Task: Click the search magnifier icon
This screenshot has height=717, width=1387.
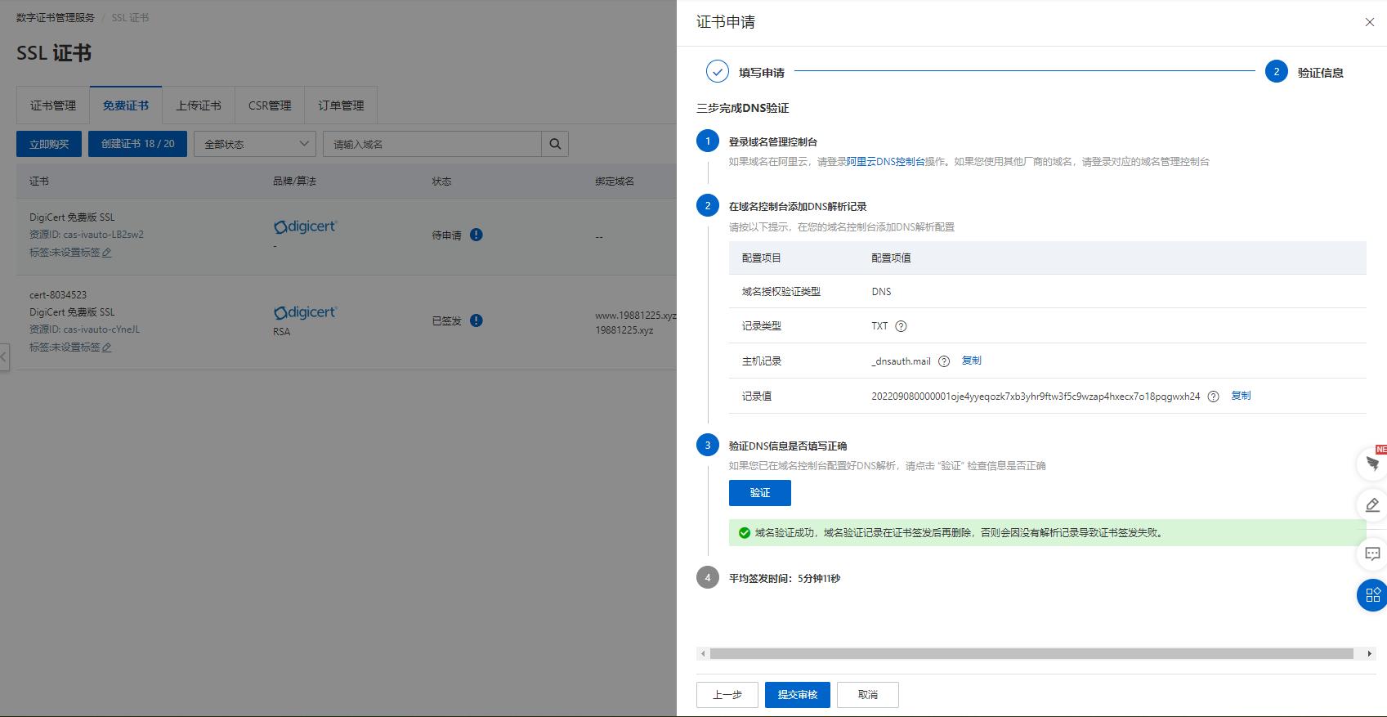Action: click(x=555, y=144)
